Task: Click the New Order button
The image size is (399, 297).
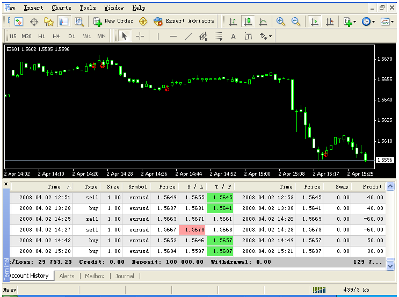Action: (114, 21)
